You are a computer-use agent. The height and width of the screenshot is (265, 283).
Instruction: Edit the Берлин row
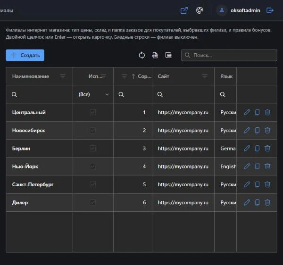(x=247, y=148)
